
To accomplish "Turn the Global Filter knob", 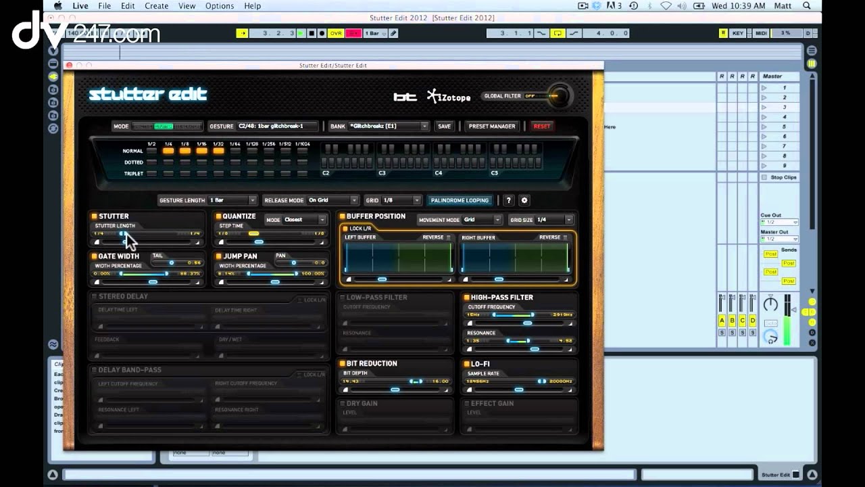I will point(559,95).
